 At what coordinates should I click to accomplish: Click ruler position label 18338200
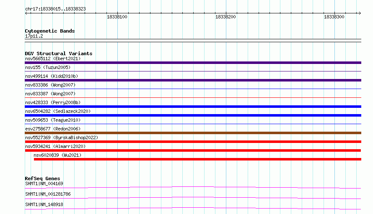(x=225, y=17)
